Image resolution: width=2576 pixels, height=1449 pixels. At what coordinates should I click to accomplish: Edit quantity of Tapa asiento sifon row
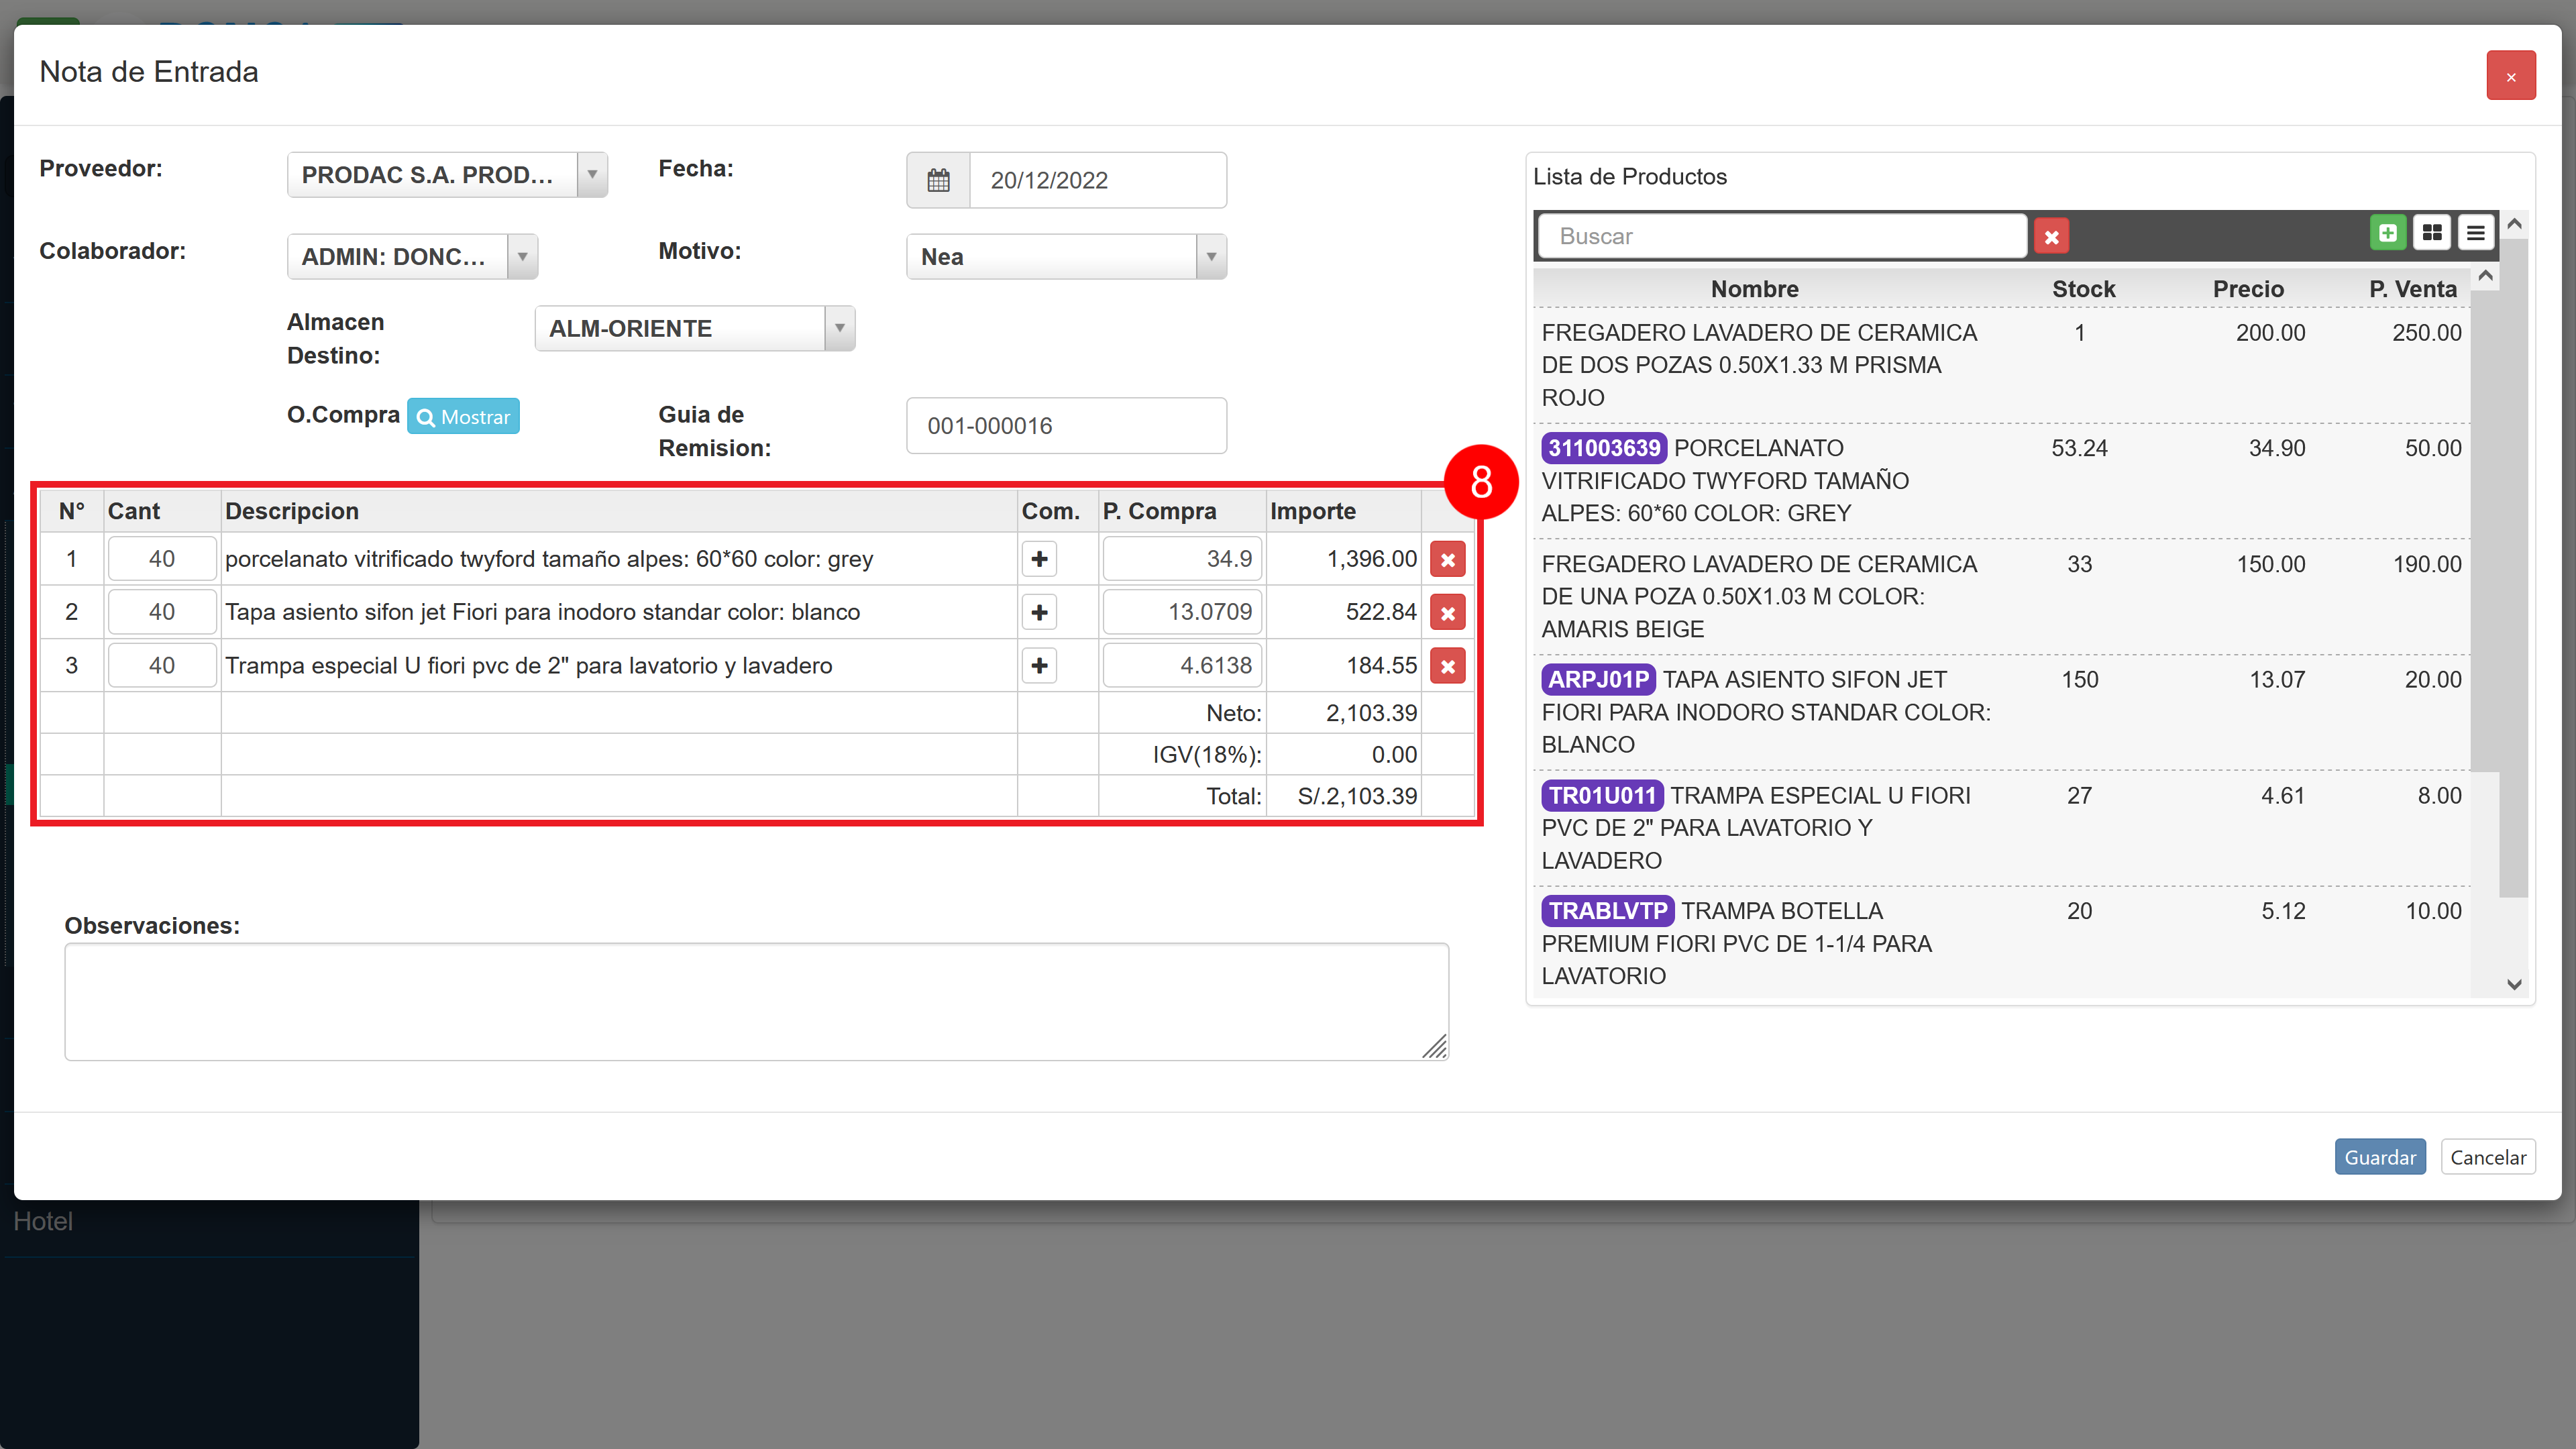pyautogui.click(x=162, y=612)
